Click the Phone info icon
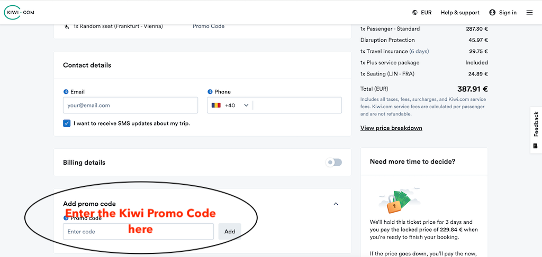The height and width of the screenshot is (257, 542). [210, 91]
